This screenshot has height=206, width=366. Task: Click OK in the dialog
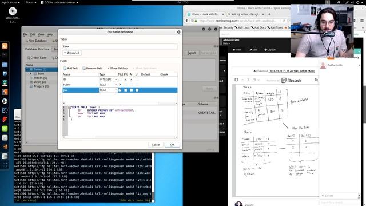coord(172,145)
